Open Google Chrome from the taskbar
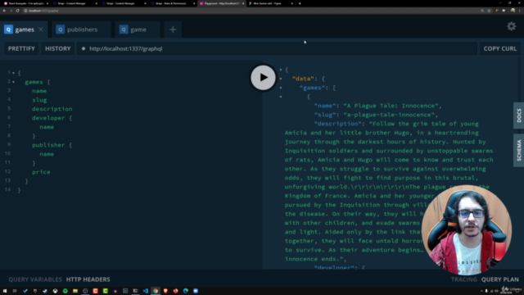Screen dimensions: 524x295 point(156,291)
